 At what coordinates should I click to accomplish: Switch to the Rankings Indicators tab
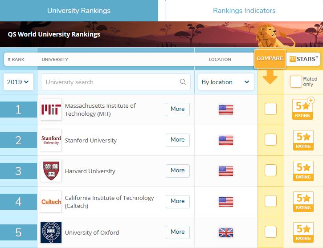tap(244, 11)
